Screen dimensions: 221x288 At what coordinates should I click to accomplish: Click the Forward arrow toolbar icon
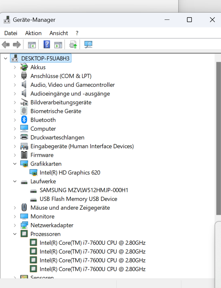[x=17, y=45]
